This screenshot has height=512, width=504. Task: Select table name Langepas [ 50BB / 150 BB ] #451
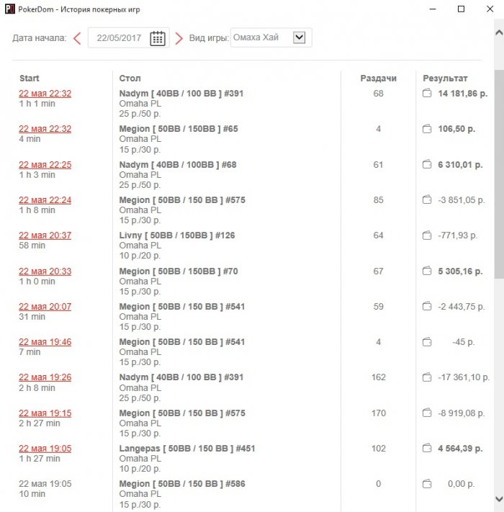[187, 449]
